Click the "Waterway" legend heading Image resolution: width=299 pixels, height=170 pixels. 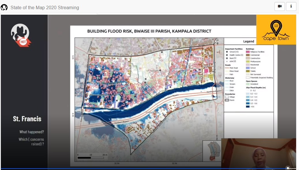[230, 78]
